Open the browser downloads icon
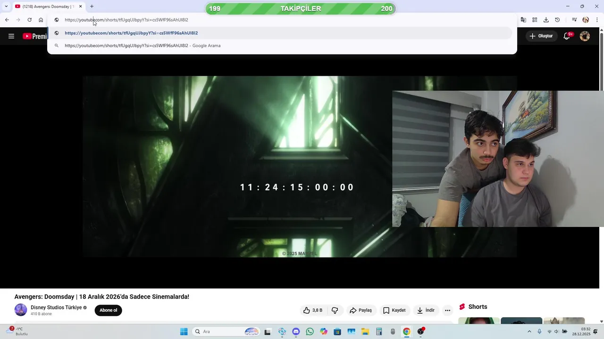 click(x=546, y=20)
